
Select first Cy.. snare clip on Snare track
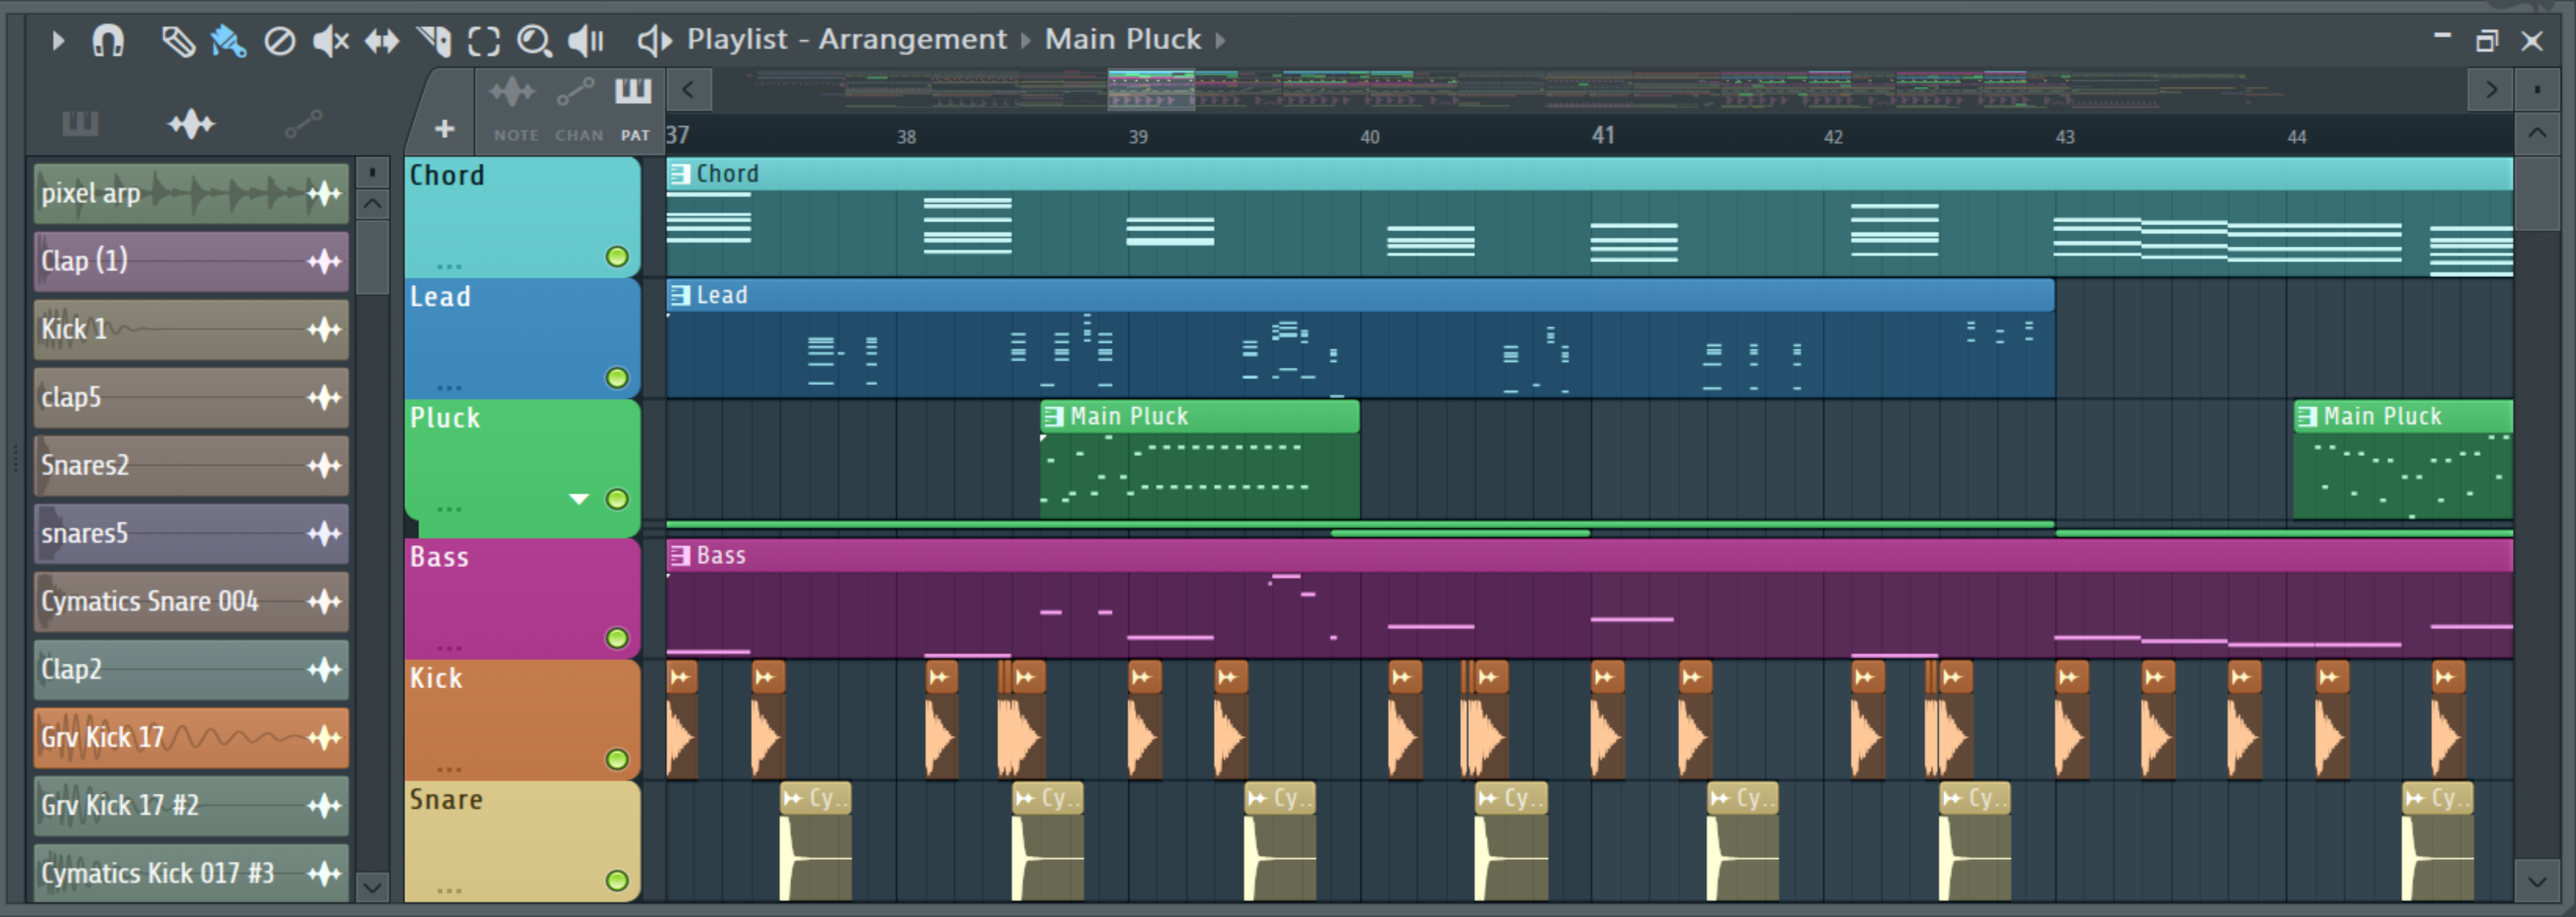(816, 841)
